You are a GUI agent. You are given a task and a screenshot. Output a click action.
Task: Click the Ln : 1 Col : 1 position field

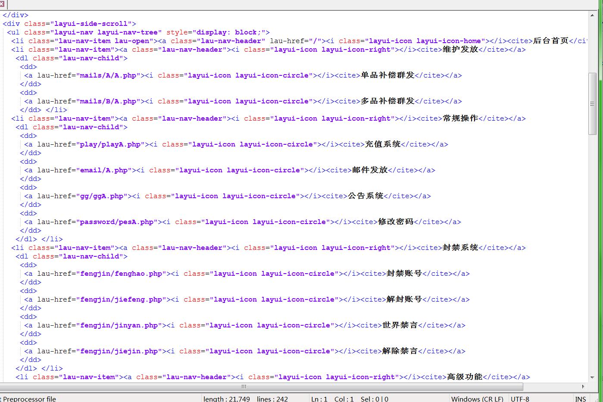332,399
